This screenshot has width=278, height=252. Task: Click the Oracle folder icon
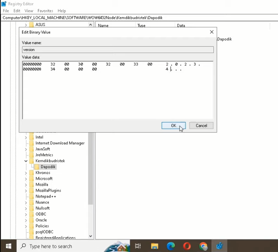pyautogui.click(x=32, y=220)
